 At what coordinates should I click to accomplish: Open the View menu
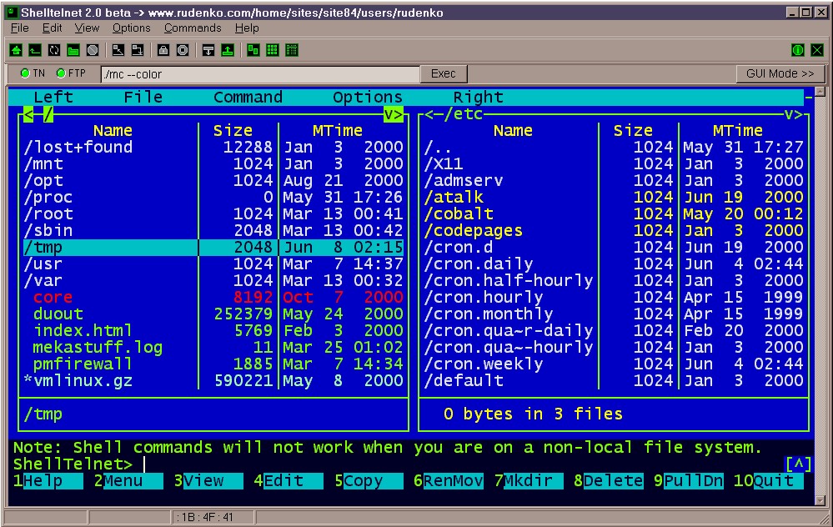pyautogui.click(x=87, y=28)
